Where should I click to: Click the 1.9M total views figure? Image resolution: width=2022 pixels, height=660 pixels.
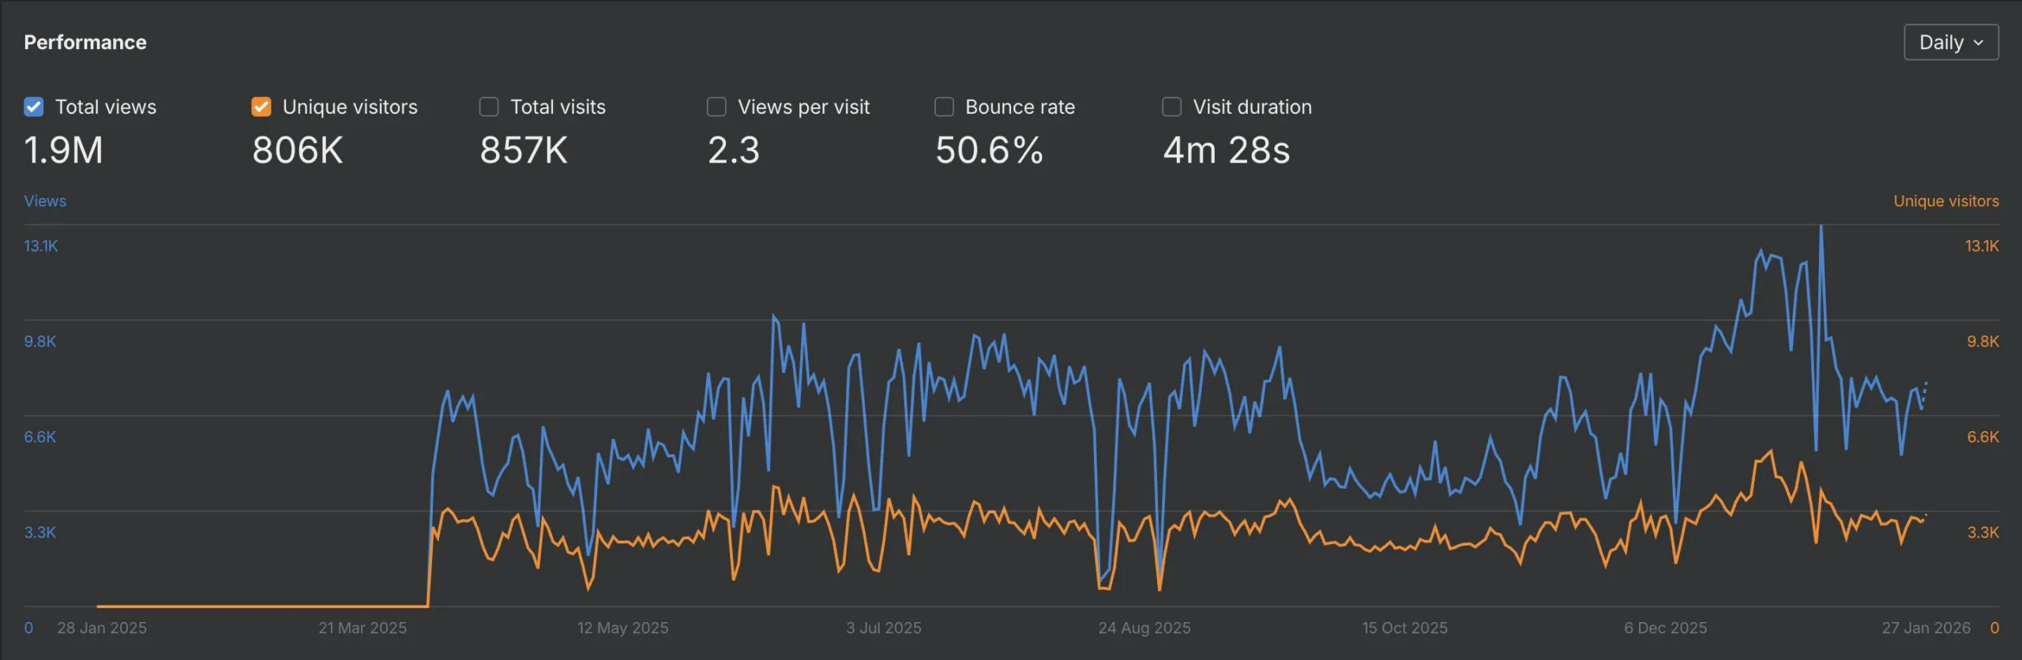[63, 150]
